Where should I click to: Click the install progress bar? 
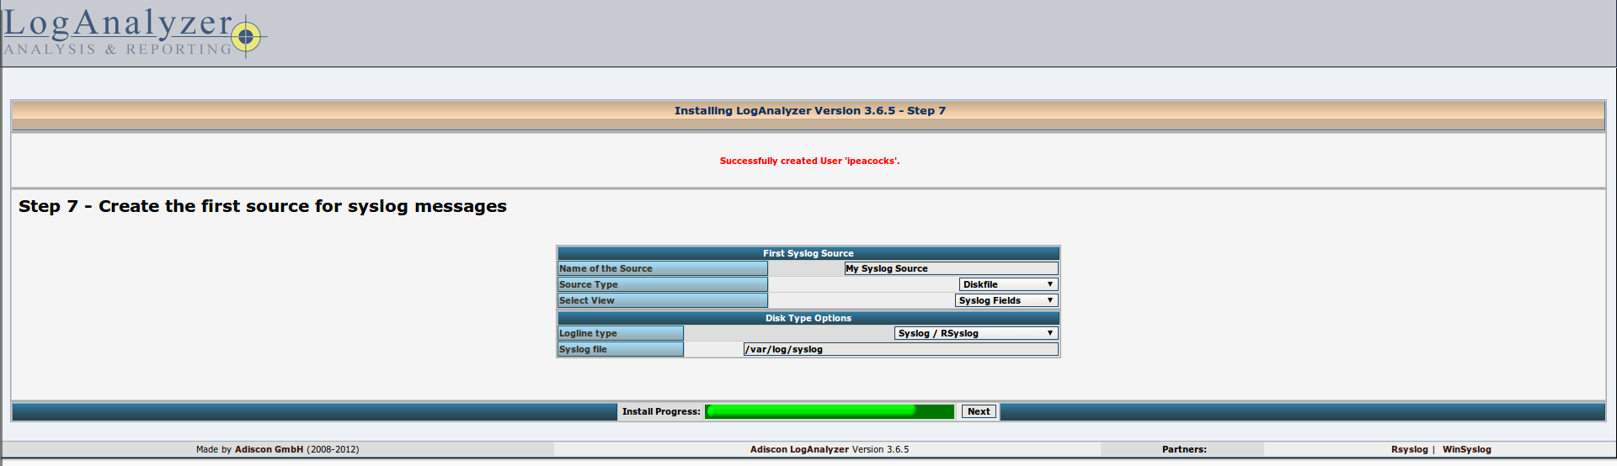830,411
